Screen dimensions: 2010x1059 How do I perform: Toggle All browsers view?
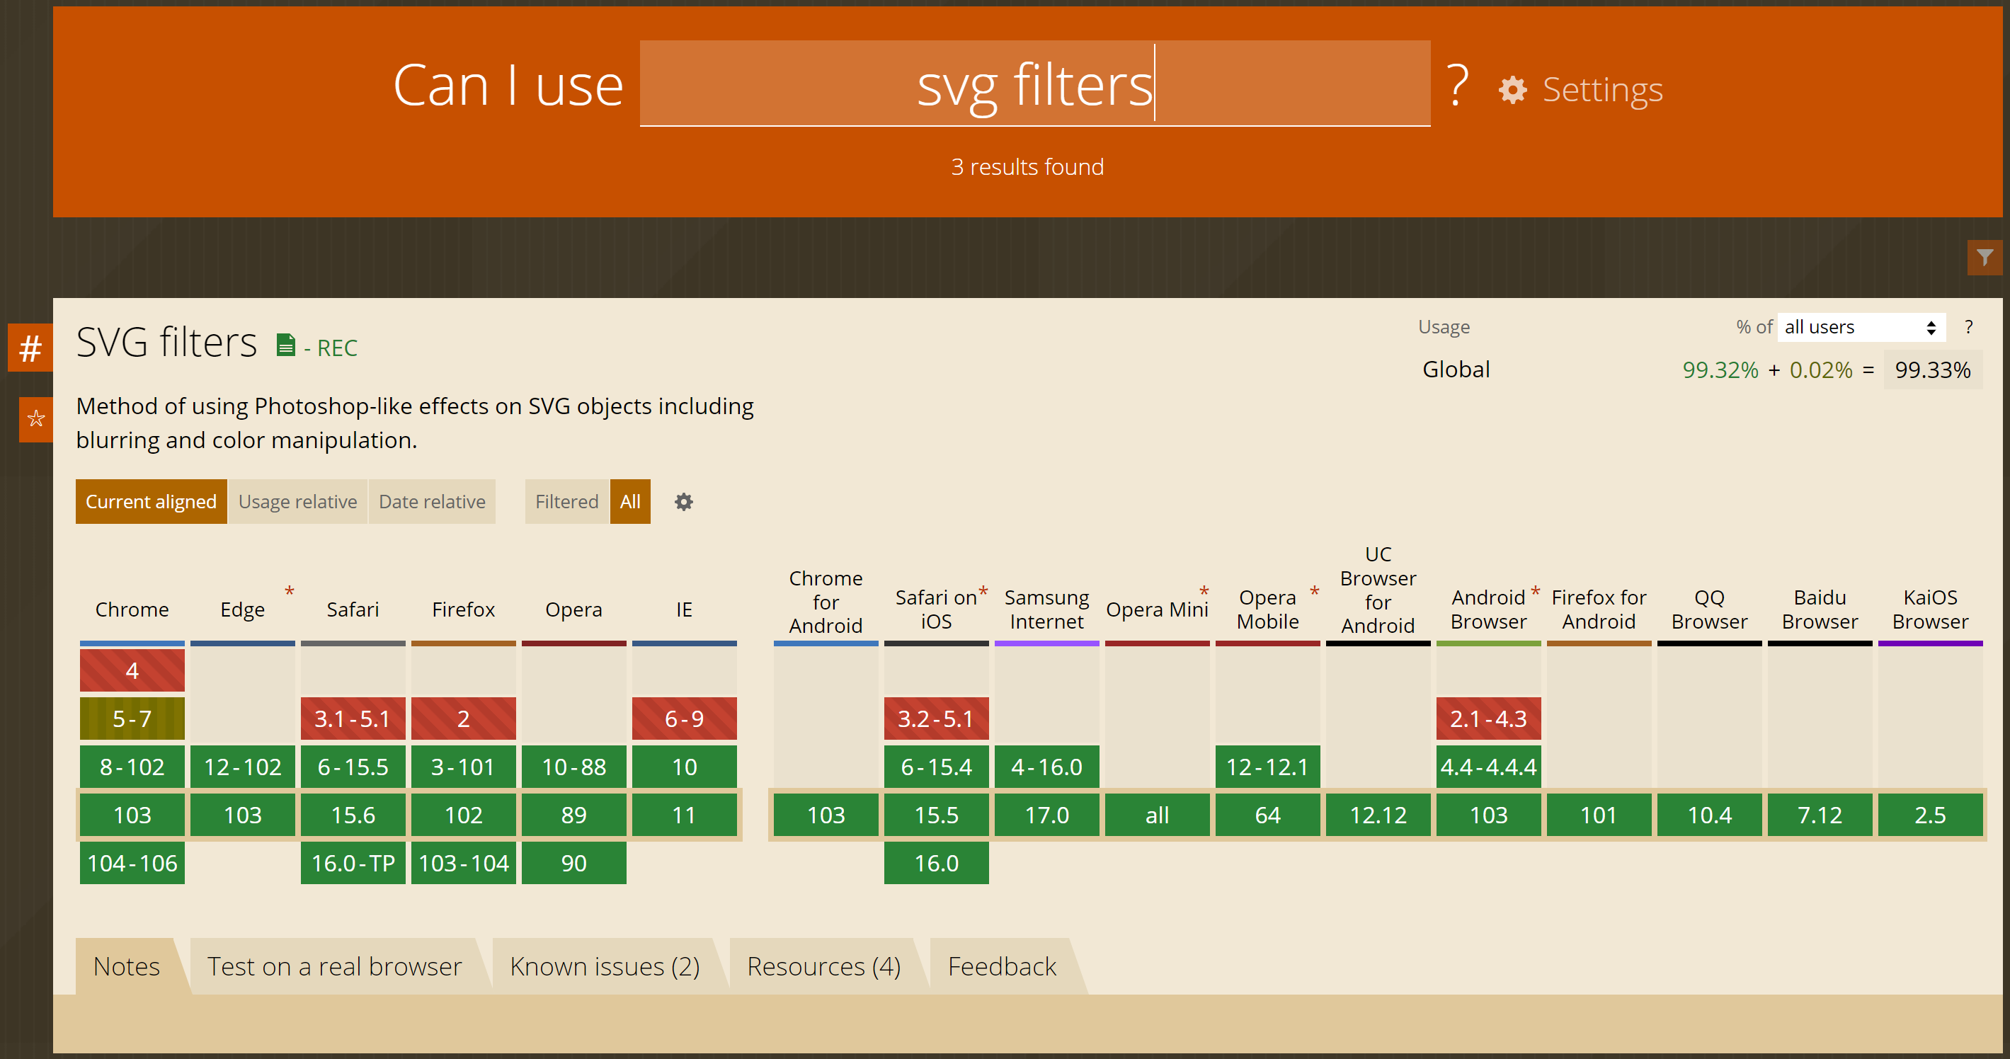(x=629, y=502)
